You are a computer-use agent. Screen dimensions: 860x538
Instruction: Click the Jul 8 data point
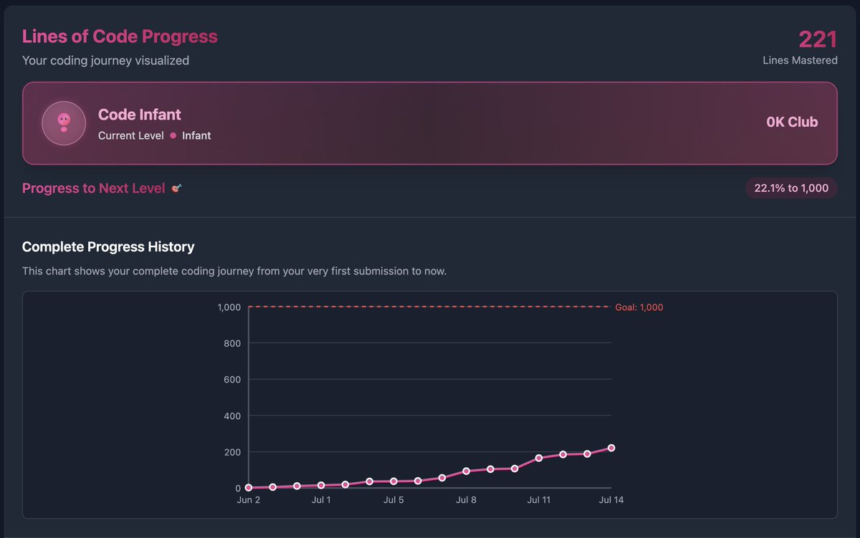[466, 471]
